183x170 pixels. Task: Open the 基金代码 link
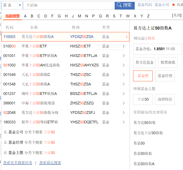[145, 5]
